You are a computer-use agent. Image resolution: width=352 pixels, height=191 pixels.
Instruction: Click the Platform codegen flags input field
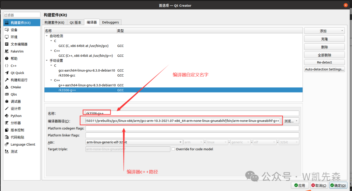click(192, 128)
